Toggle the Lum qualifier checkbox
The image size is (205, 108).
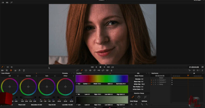tap(77, 105)
